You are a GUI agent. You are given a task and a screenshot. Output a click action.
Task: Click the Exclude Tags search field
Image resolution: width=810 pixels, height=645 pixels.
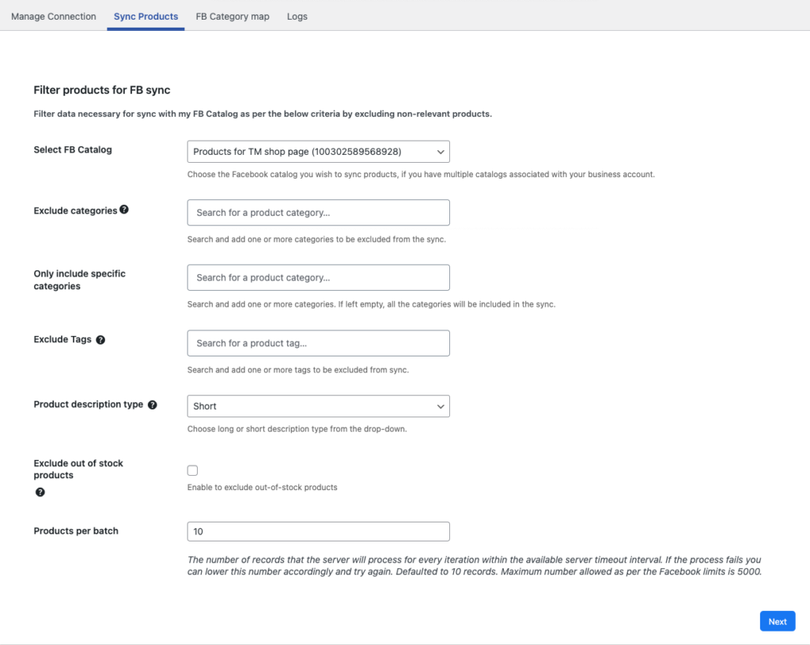(x=318, y=343)
